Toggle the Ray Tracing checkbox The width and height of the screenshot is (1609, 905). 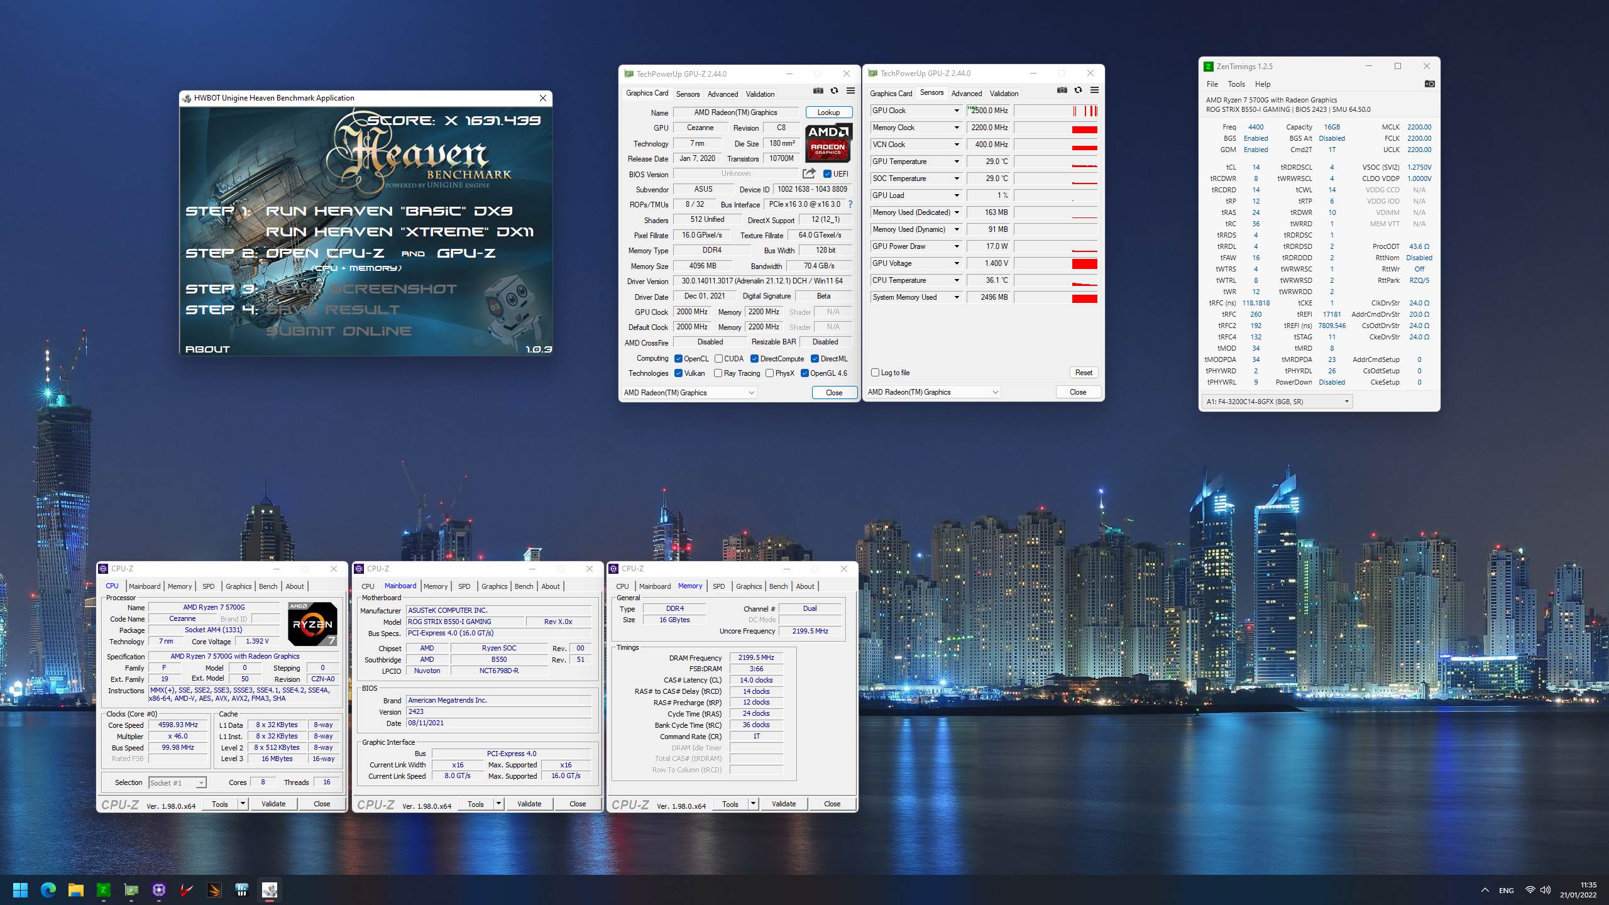(x=718, y=373)
